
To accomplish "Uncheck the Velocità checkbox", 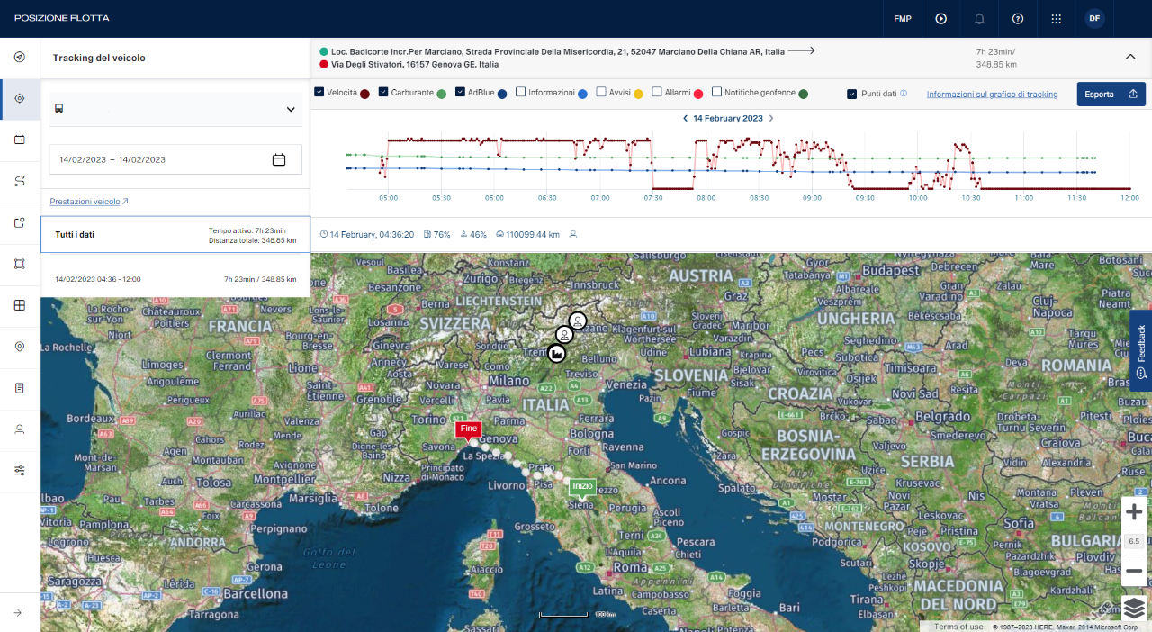I will tap(319, 92).
